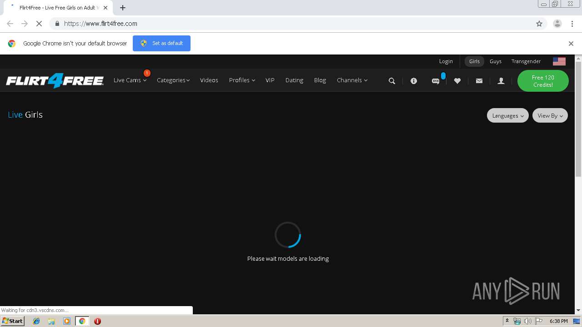Click the browser forward arrow
The width and height of the screenshot is (582, 327).
point(25,24)
